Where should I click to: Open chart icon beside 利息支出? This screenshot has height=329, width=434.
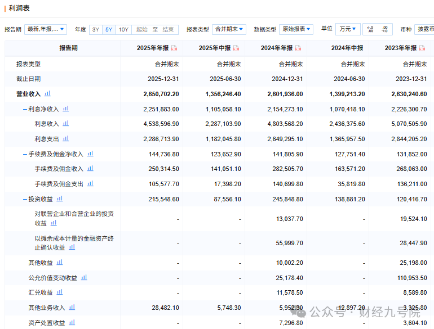(x=65, y=139)
